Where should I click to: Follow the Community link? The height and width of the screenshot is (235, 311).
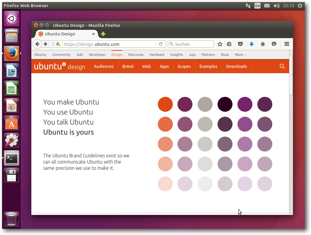(61, 55)
